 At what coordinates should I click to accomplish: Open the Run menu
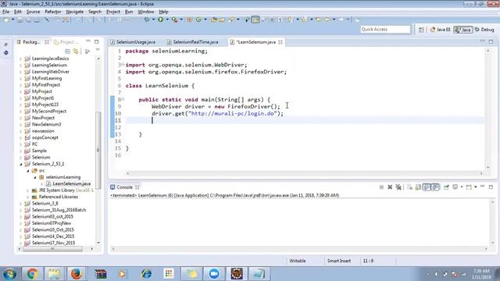[x=129, y=12]
